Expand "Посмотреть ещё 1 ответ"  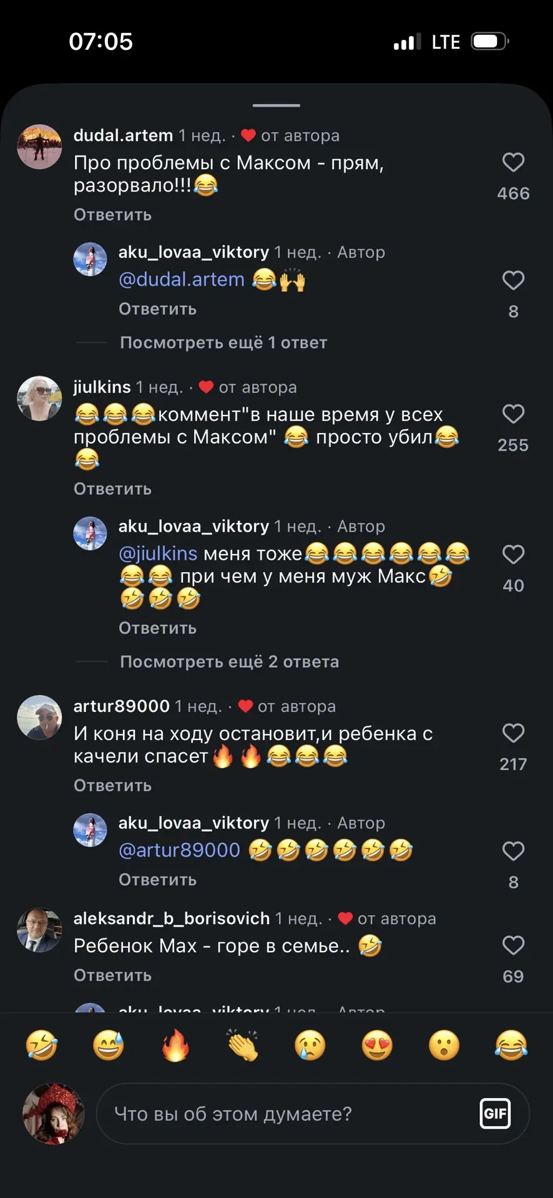(223, 343)
